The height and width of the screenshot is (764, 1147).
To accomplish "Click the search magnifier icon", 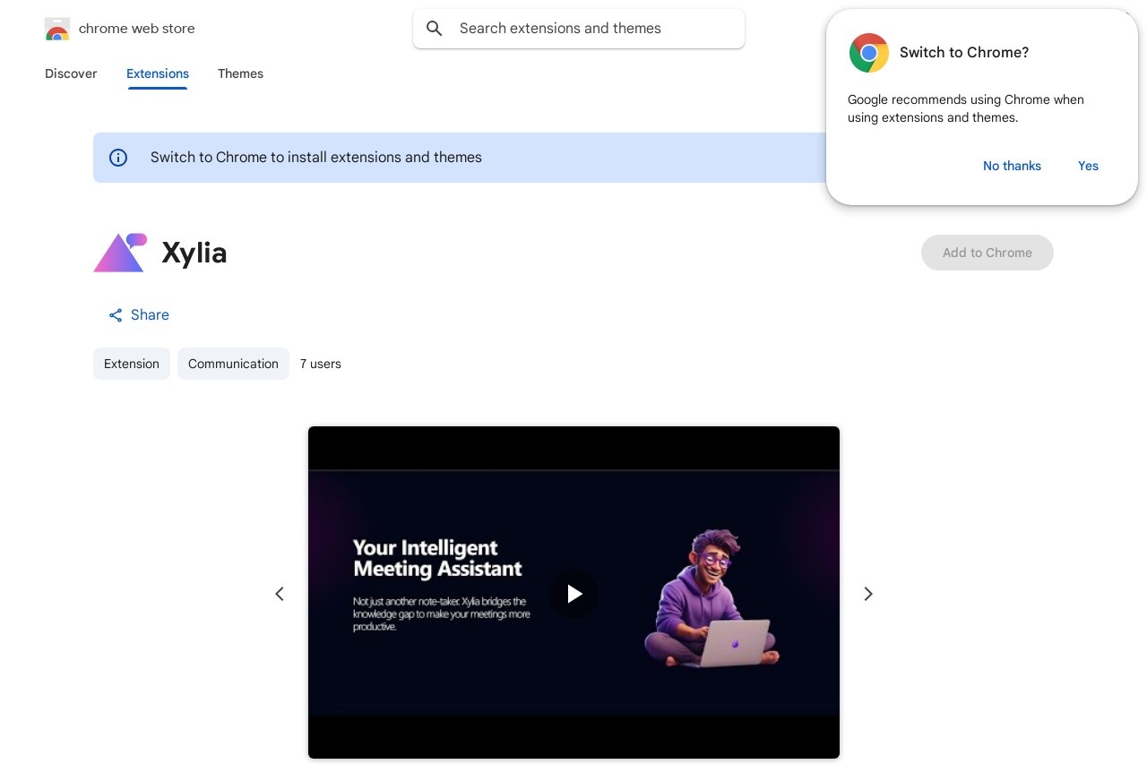I will coord(435,29).
